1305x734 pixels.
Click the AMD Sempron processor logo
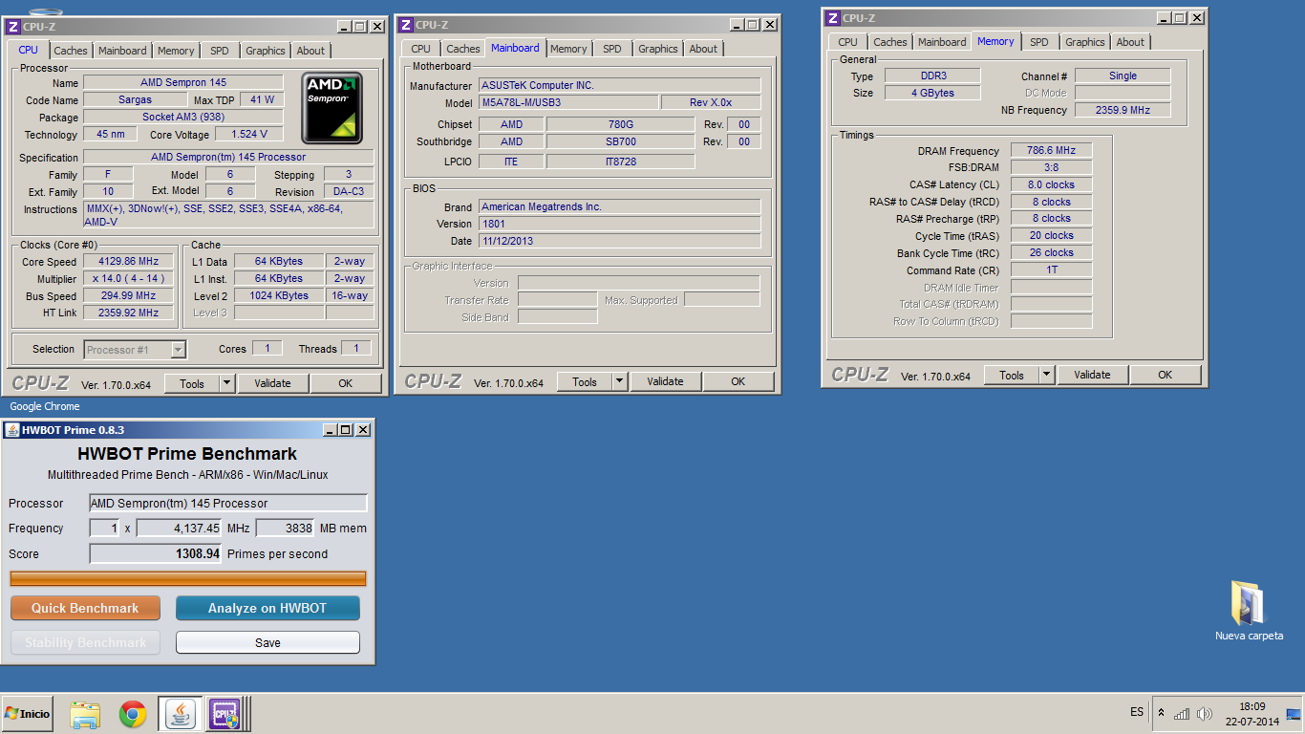pos(332,108)
